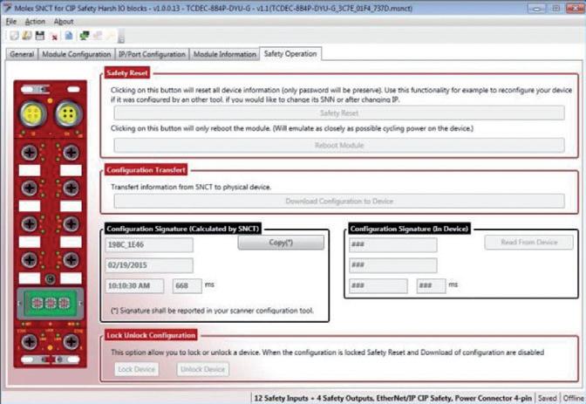Click the blue document toolbar icon
Viewport: 586px width, 404px height.
coord(69,36)
